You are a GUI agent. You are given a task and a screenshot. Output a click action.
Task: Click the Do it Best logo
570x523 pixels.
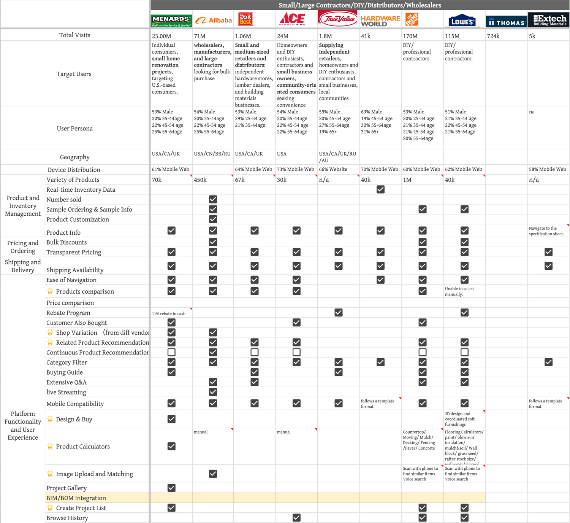[x=245, y=19]
